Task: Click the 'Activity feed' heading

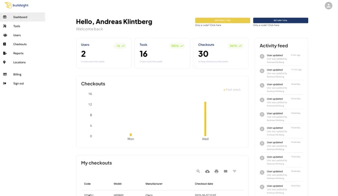Action: point(274,46)
